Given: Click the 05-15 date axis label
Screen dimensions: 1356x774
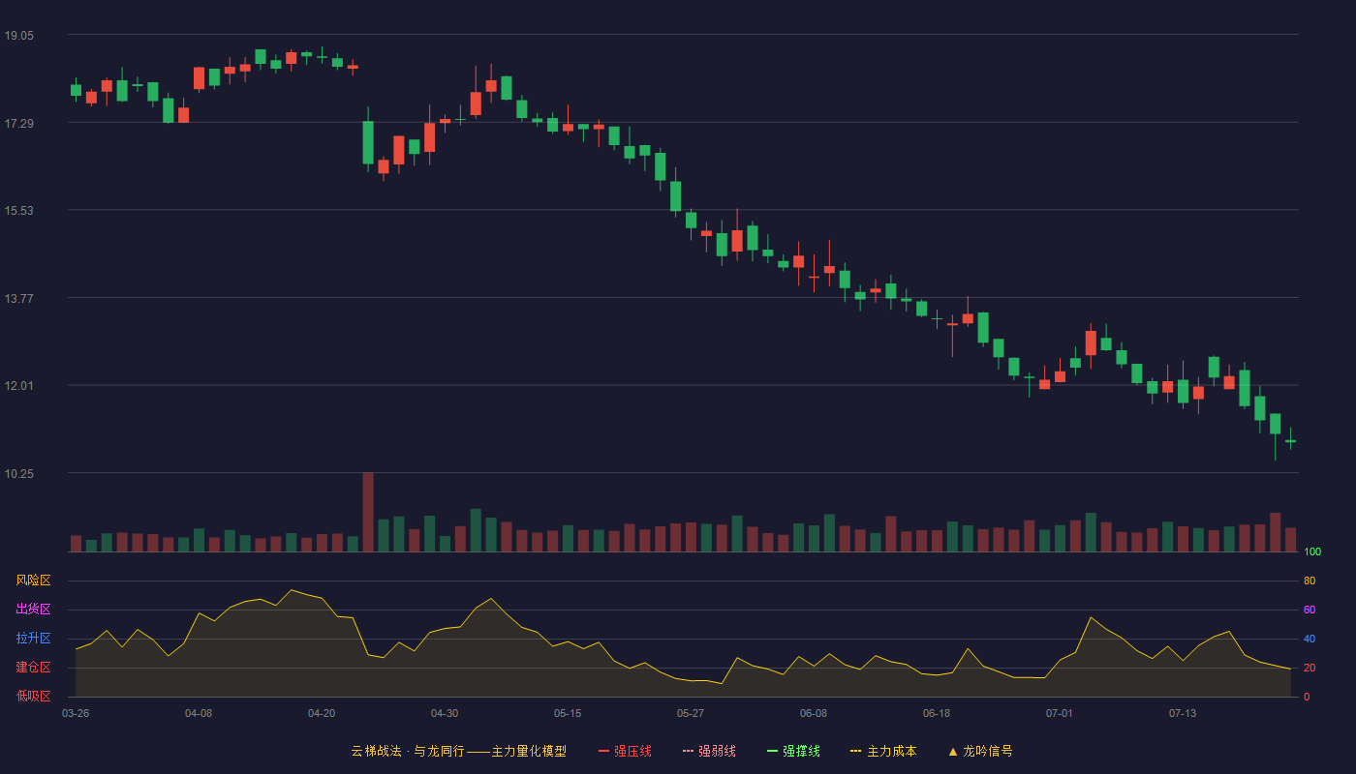Looking at the screenshot, I should [x=568, y=713].
